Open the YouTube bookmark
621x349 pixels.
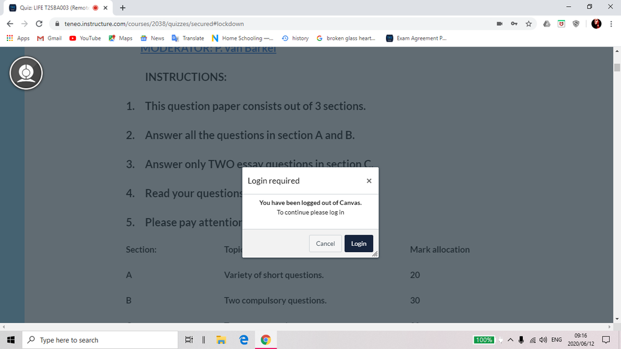tap(85, 38)
